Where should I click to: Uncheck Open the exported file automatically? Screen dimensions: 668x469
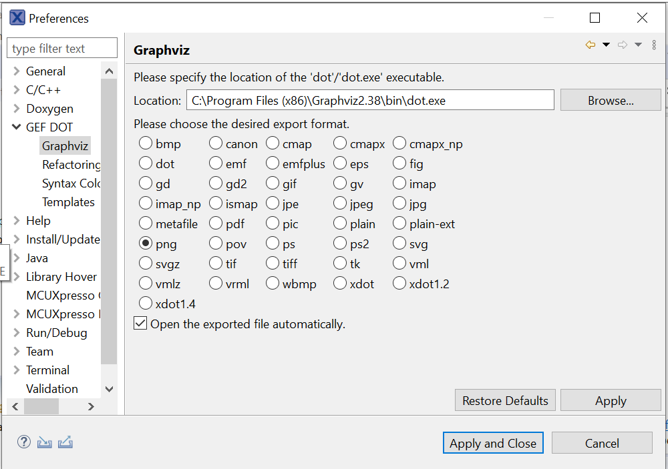(140, 324)
